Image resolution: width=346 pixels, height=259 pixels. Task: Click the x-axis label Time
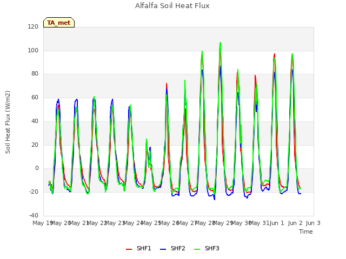[306, 231]
